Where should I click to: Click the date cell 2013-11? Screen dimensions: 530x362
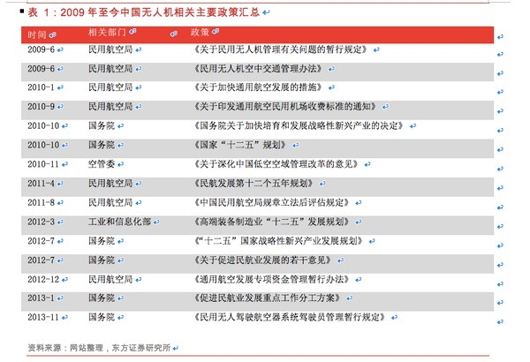tap(43, 317)
